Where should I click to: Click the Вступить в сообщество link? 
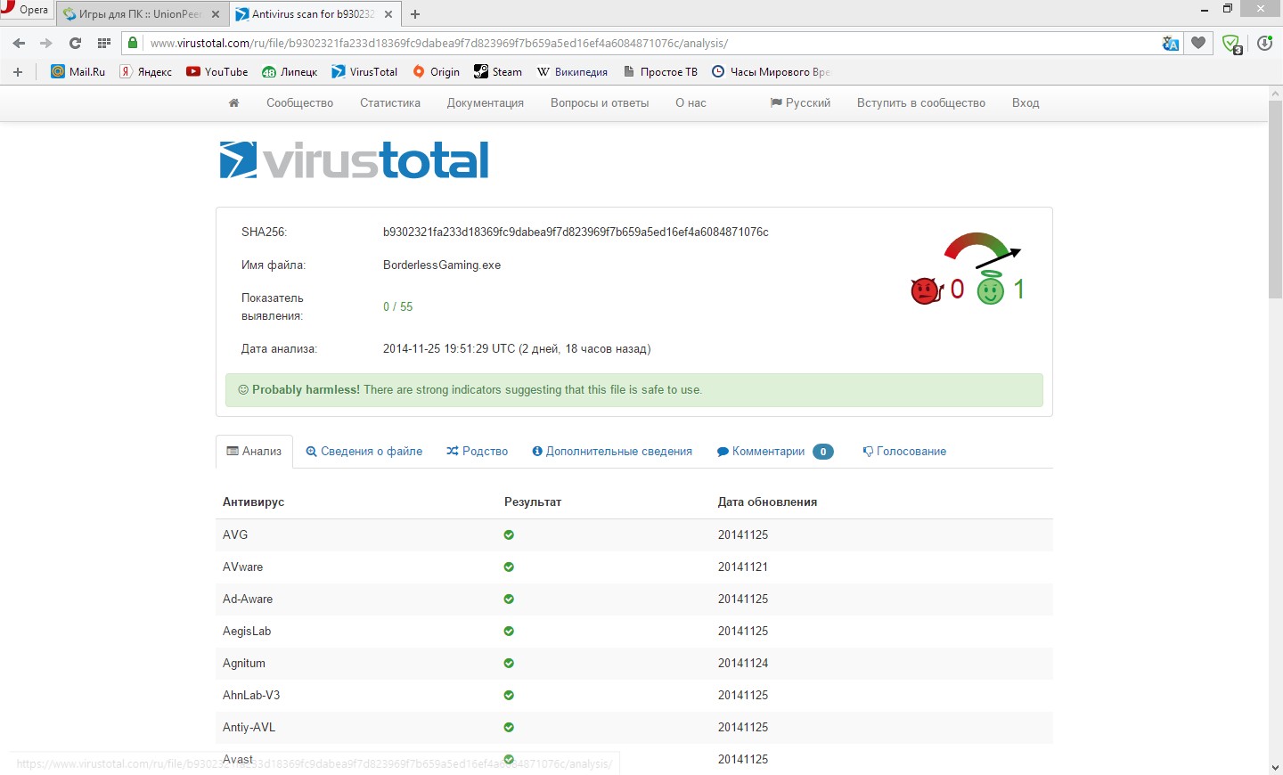coord(921,102)
